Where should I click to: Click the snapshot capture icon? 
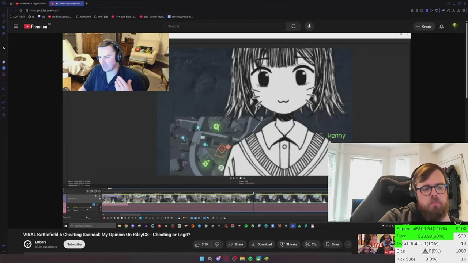tap(422, 11)
